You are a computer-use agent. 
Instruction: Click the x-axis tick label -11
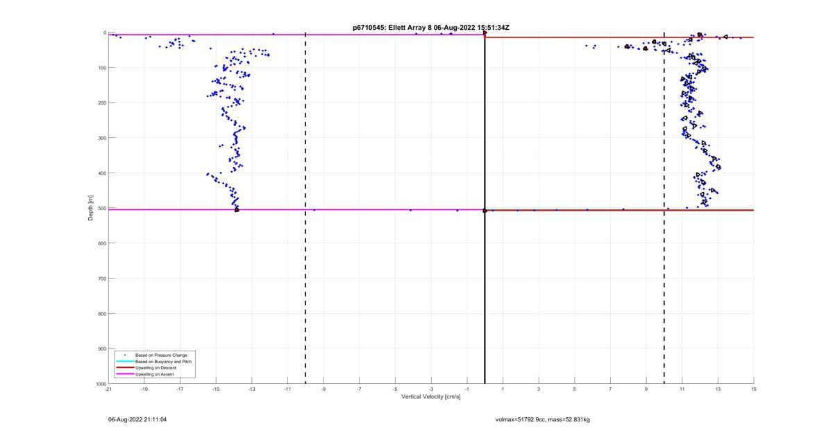[287, 389]
